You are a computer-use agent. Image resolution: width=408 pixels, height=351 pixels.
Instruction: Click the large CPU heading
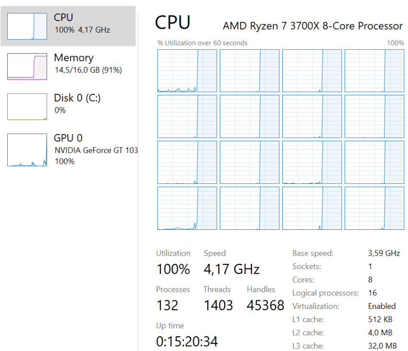click(173, 23)
